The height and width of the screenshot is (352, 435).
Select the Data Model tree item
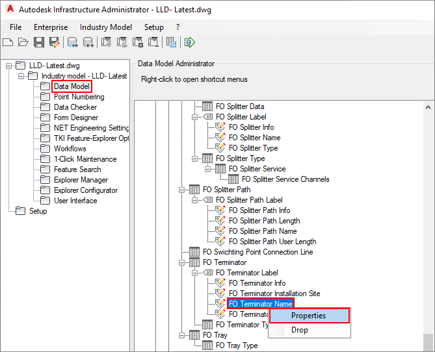(72, 86)
